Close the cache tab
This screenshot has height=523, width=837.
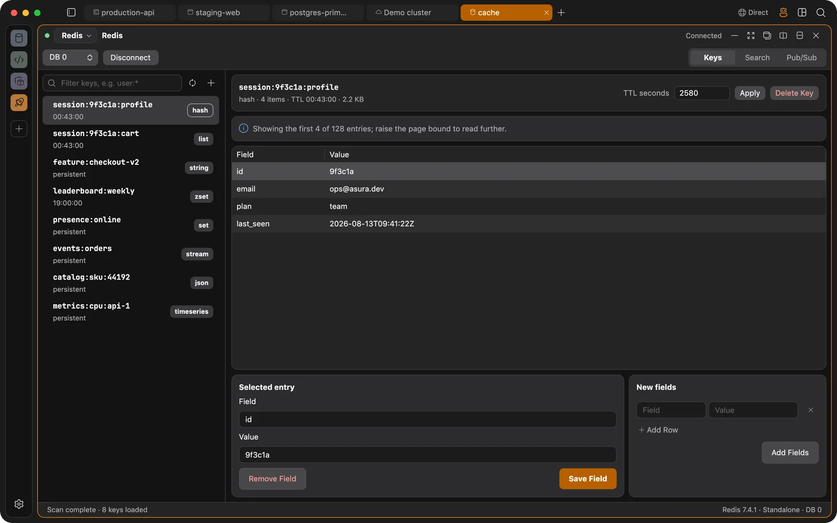click(546, 12)
